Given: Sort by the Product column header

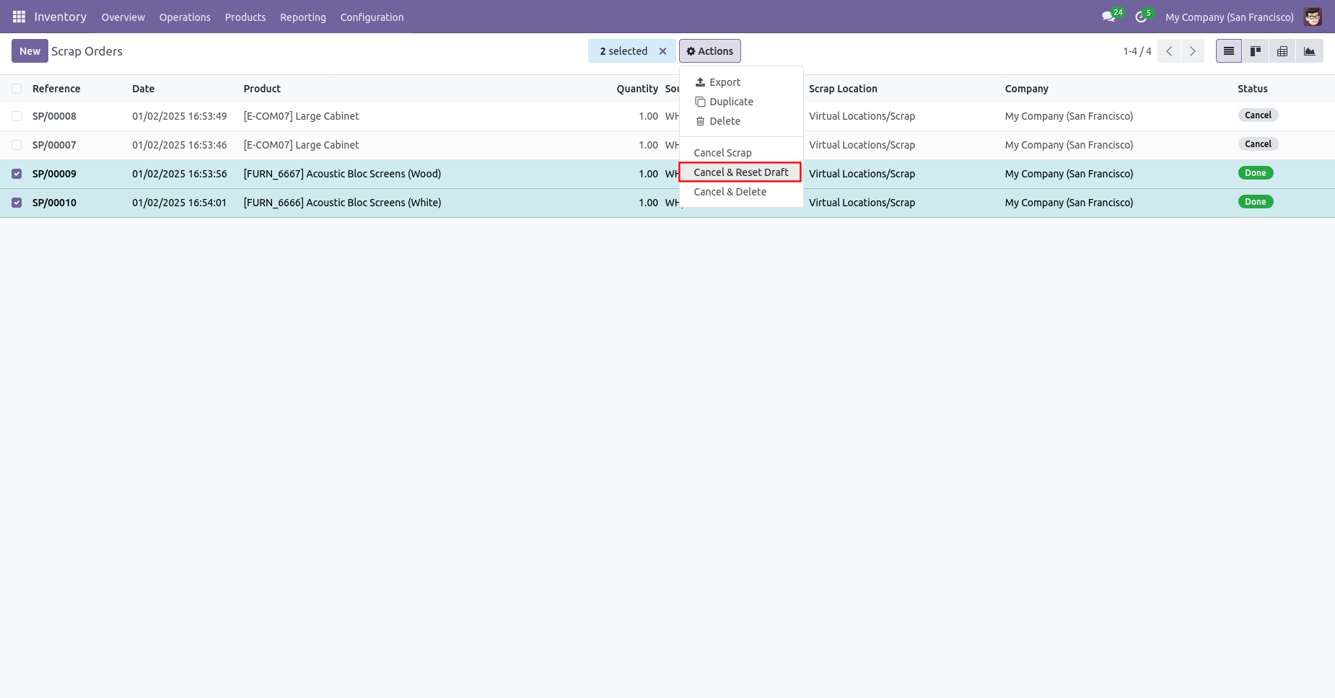Looking at the screenshot, I should point(262,89).
